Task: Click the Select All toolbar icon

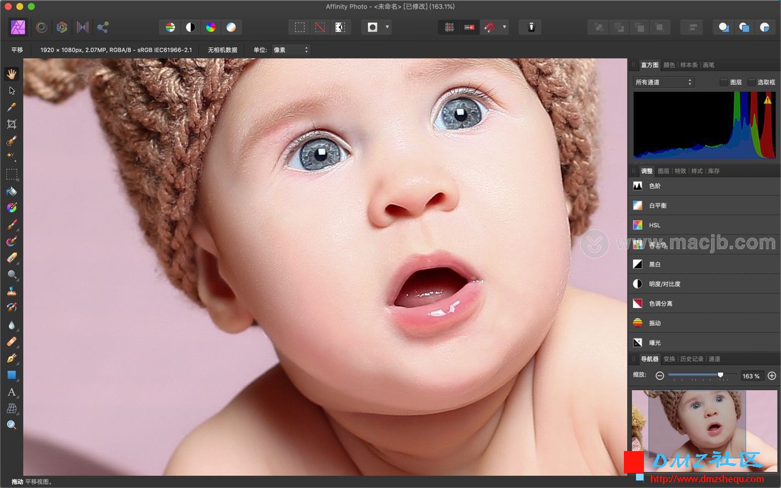Action: tap(300, 27)
